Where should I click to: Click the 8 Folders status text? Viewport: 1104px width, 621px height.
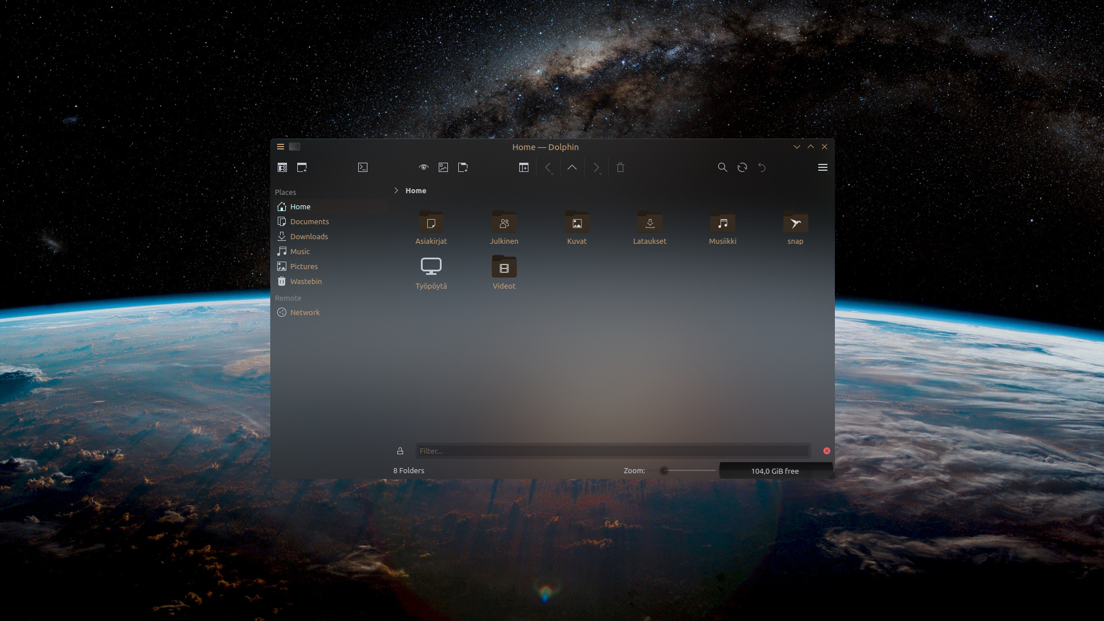click(409, 470)
